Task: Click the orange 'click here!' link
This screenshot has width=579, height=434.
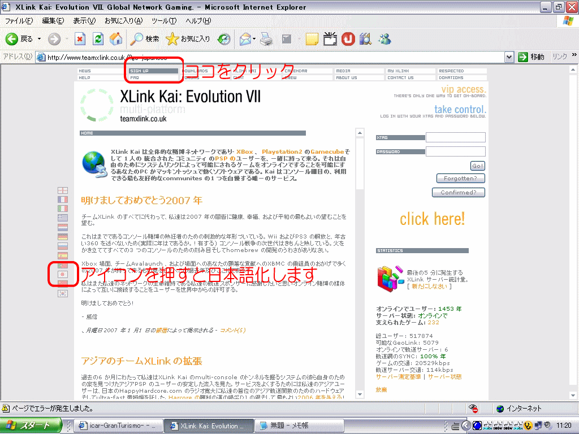Action: coord(432,219)
